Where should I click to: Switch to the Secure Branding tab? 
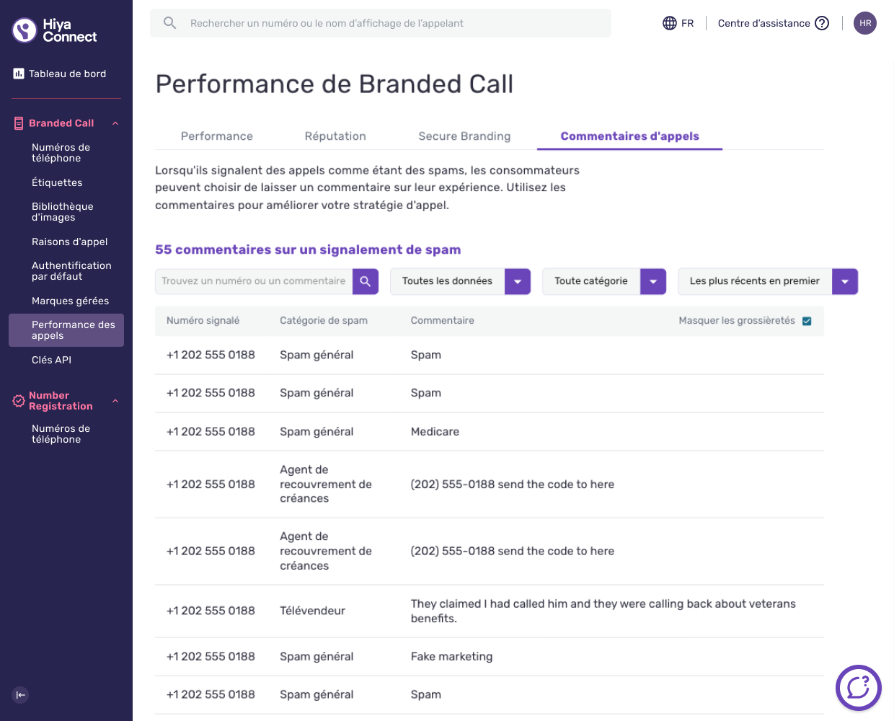pos(464,136)
